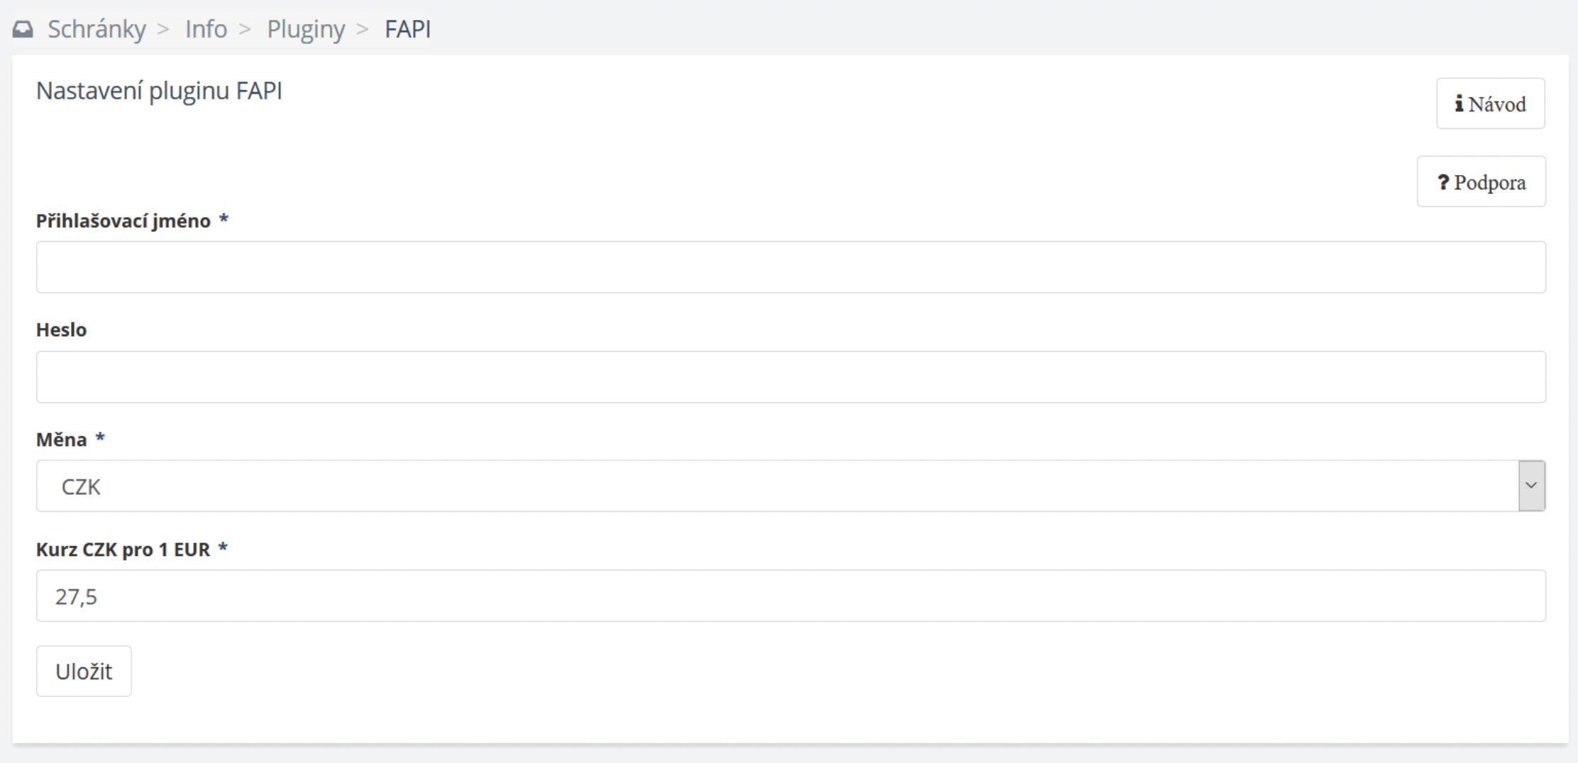
Task: Click the Nastavení pluginu FAPI heading
Action: (159, 91)
